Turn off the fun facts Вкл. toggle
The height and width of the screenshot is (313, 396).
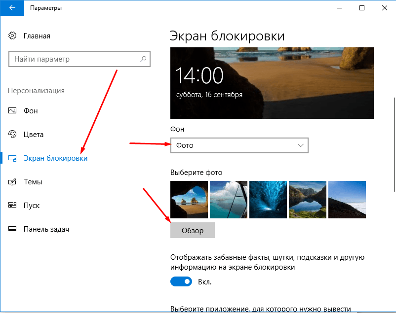[x=181, y=281]
